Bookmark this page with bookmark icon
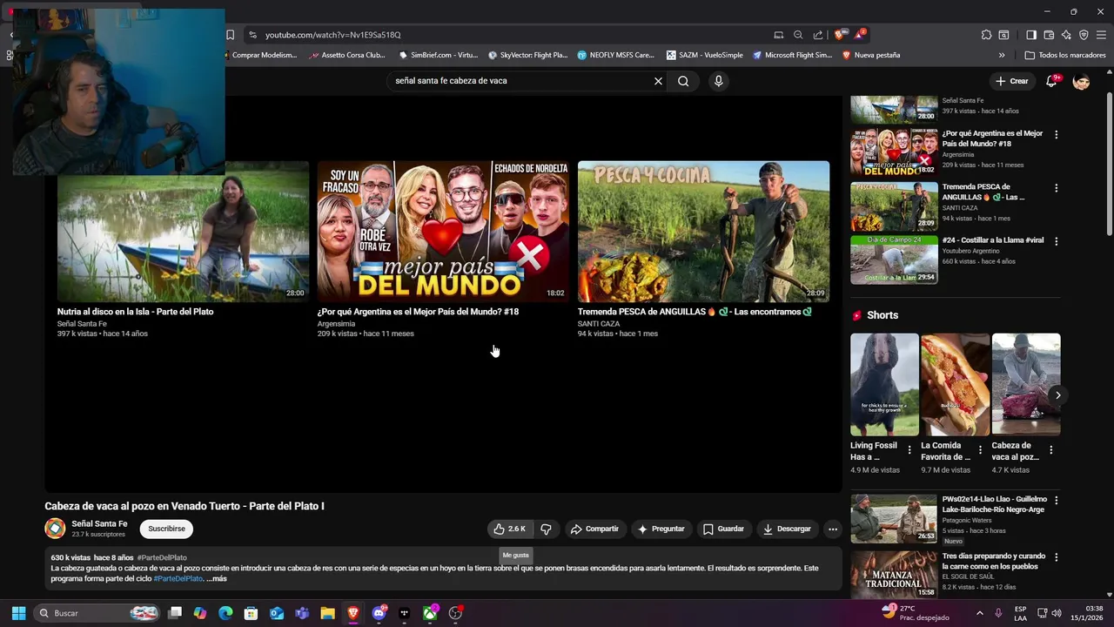Viewport: 1114px width, 627px height. [230, 35]
